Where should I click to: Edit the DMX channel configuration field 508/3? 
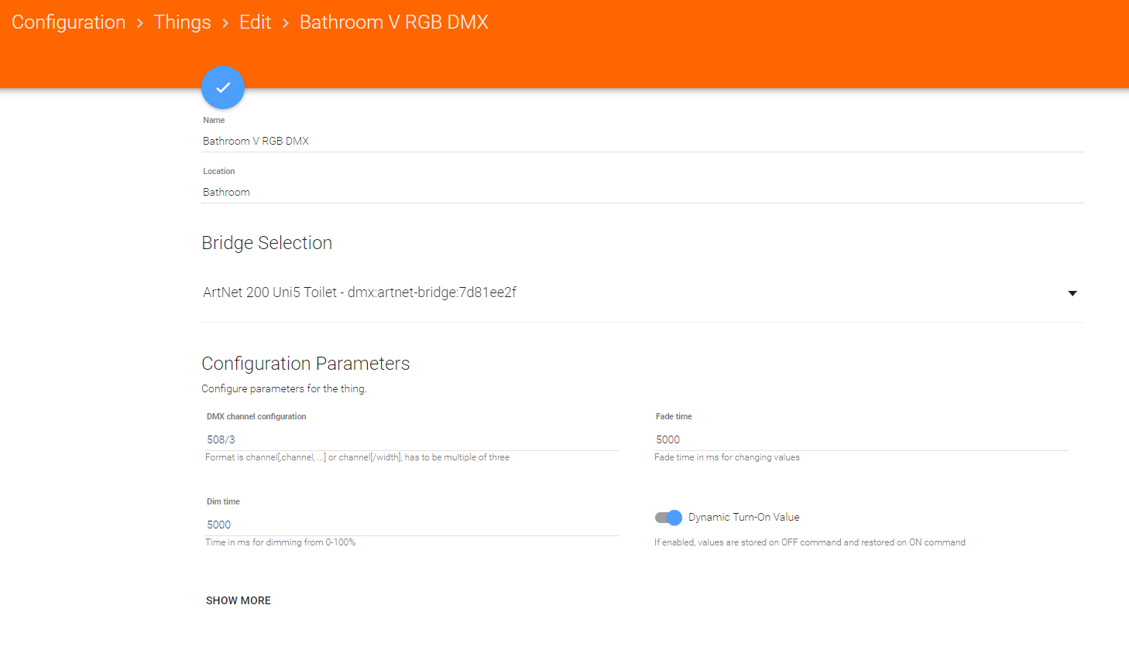click(411, 439)
